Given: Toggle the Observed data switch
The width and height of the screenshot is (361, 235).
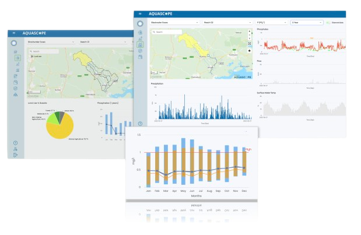Looking at the screenshot, I should coord(328,23).
